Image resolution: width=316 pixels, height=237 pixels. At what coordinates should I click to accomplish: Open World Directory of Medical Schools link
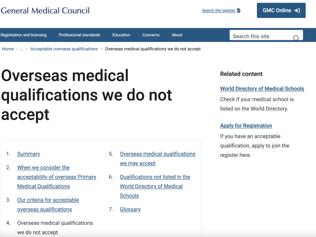(262, 88)
